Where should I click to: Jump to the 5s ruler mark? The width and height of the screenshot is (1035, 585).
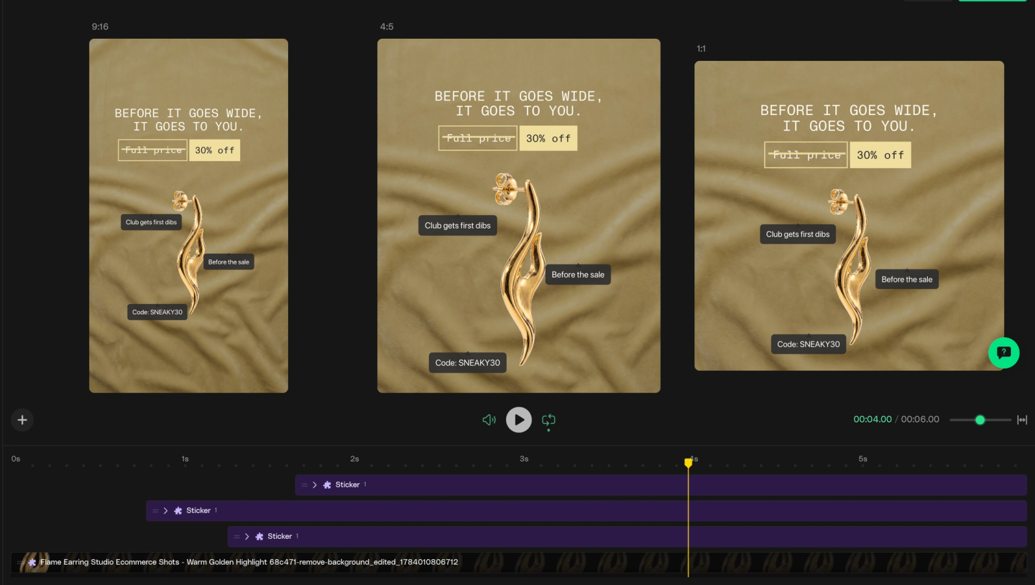pyautogui.click(x=863, y=459)
